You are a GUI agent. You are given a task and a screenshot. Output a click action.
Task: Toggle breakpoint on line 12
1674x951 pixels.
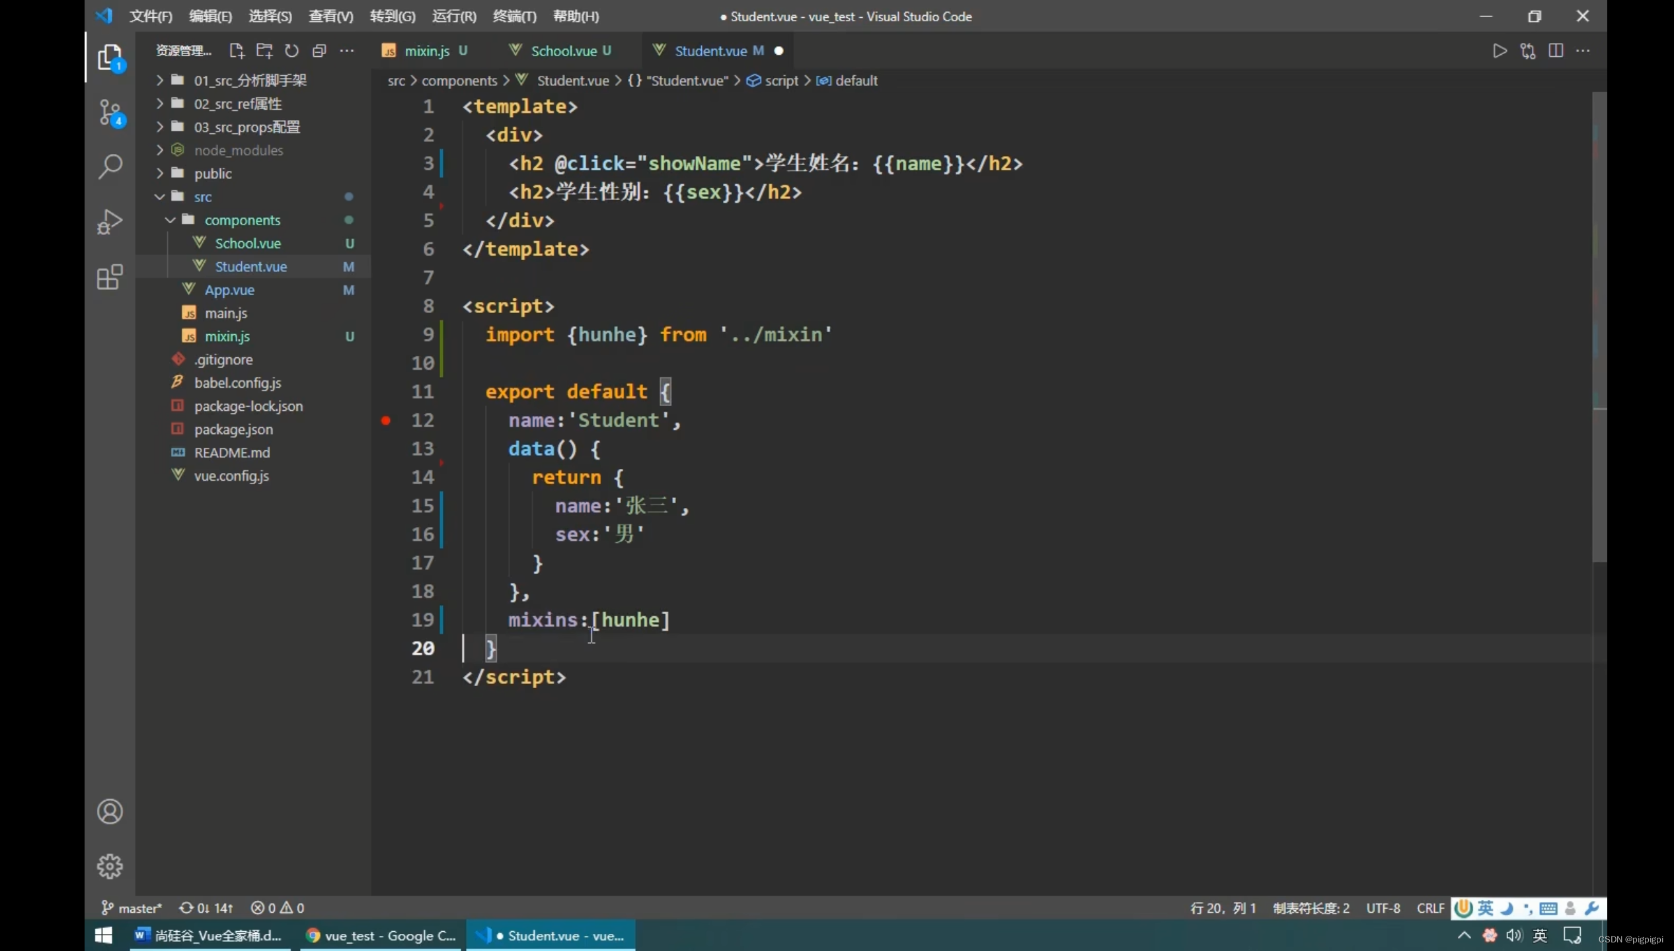(x=386, y=420)
